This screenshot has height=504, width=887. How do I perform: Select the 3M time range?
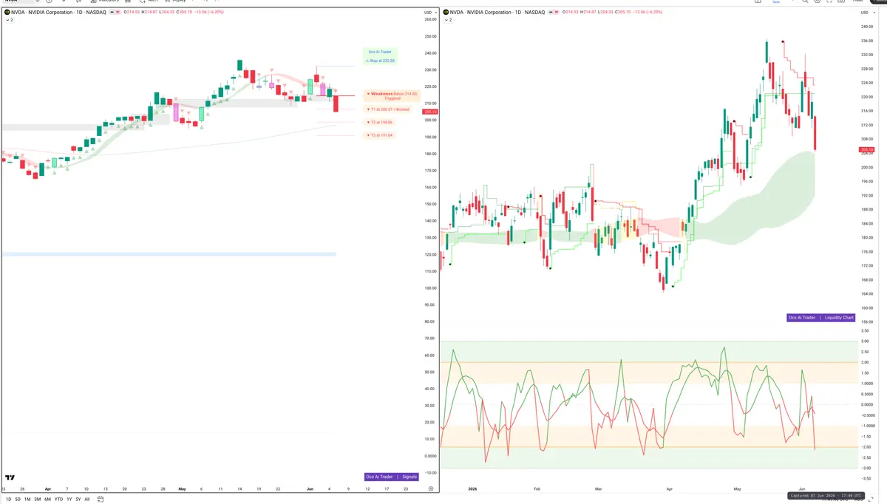[x=38, y=499]
